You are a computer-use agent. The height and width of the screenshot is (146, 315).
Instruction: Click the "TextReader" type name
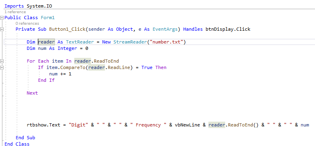(80, 42)
